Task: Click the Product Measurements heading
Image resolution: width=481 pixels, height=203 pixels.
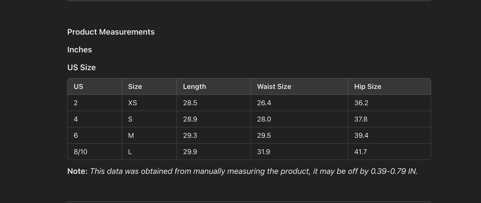Action: (111, 32)
